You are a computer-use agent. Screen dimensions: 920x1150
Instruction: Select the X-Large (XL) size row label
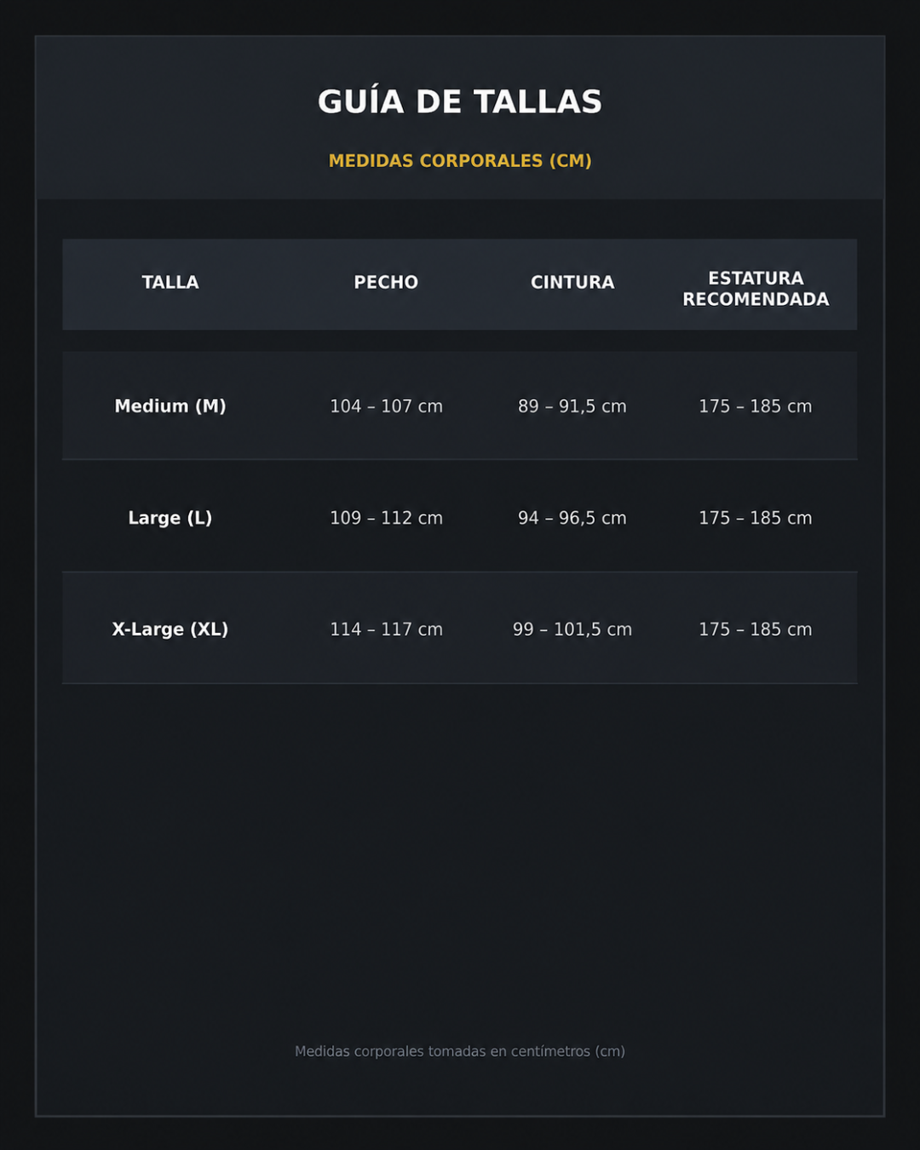click(x=170, y=630)
